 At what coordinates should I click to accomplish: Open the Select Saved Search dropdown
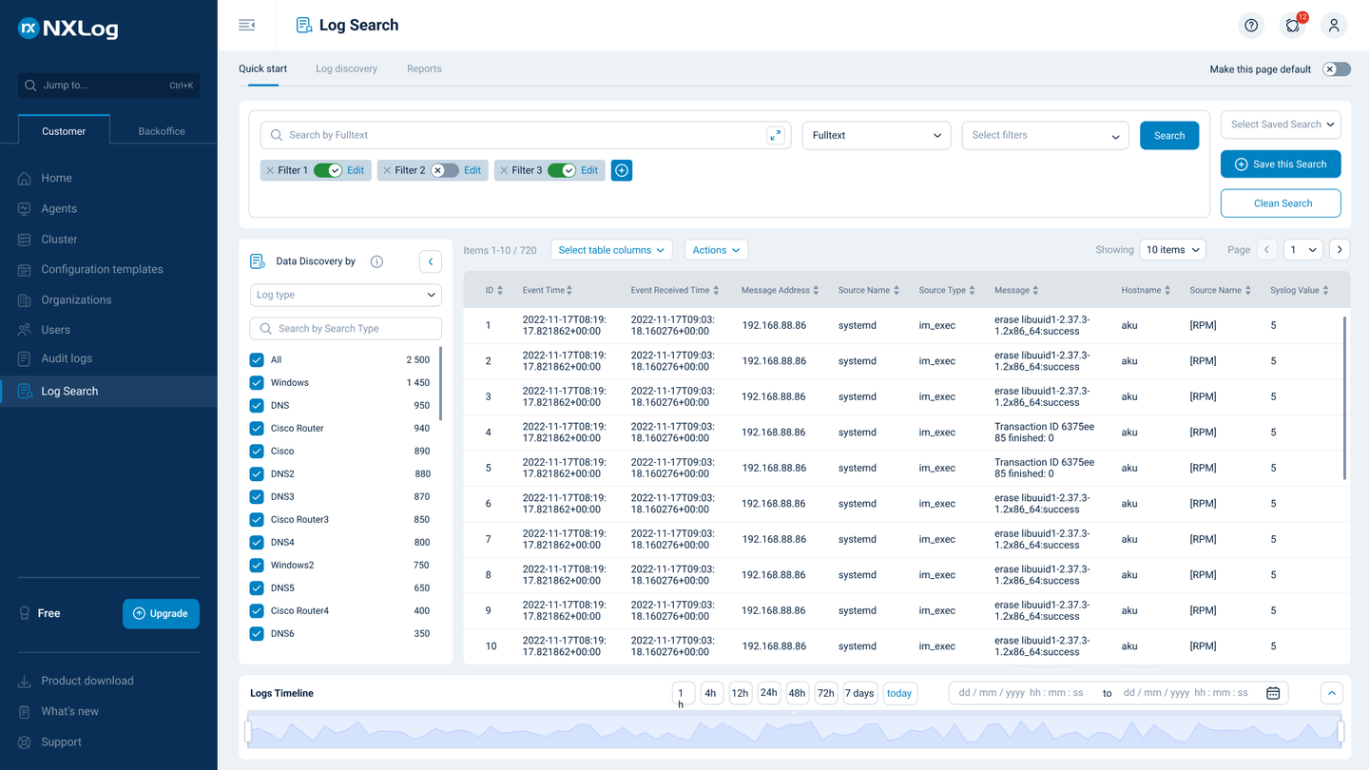click(x=1281, y=125)
